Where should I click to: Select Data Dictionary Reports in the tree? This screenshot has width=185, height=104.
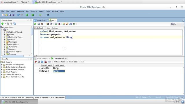16,67
